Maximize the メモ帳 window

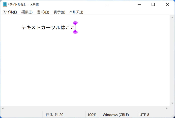[153, 5]
